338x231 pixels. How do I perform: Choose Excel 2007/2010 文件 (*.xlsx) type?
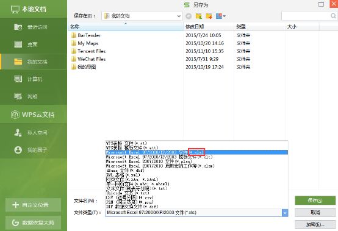196,162
